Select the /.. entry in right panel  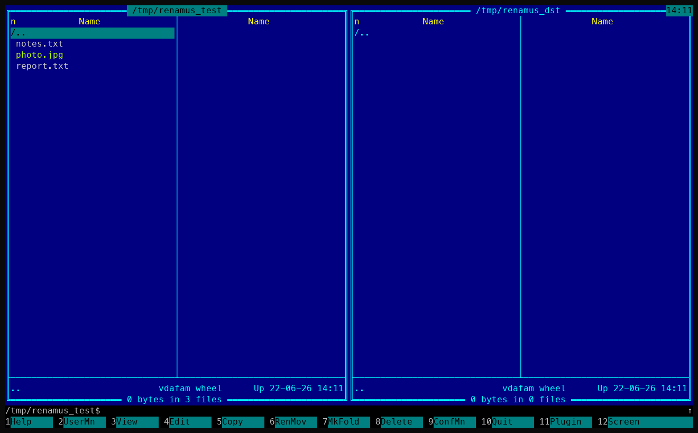(362, 33)
